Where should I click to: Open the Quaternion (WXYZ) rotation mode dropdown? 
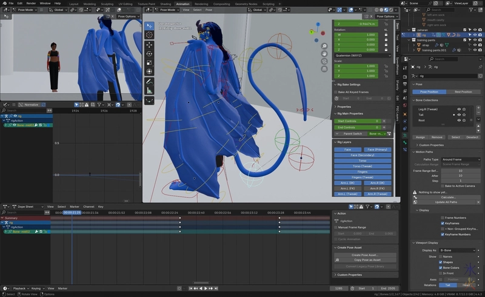pos(362,55)
